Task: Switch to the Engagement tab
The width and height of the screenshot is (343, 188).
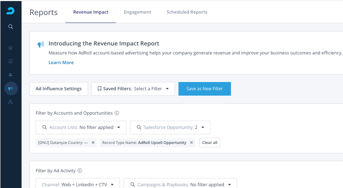Action: pyautogui.click(x=137, y=12)
